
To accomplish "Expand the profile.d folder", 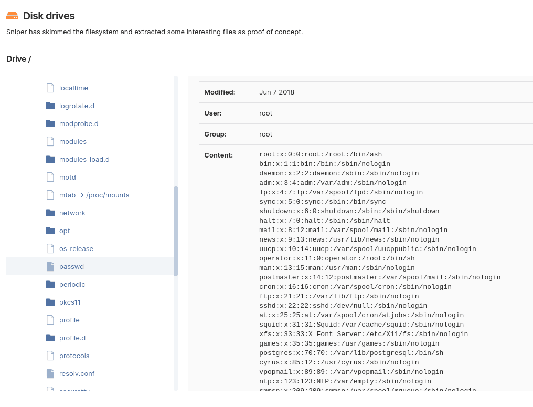I will (72, 338).
